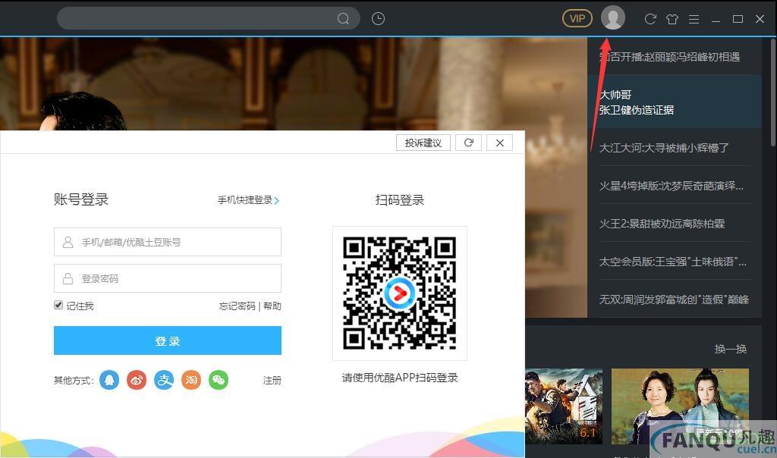The height and width of the screenshot is (458, 777).
Task: Log in with Taobao icon
Action: pyautogui.click(x=191, y=380)
